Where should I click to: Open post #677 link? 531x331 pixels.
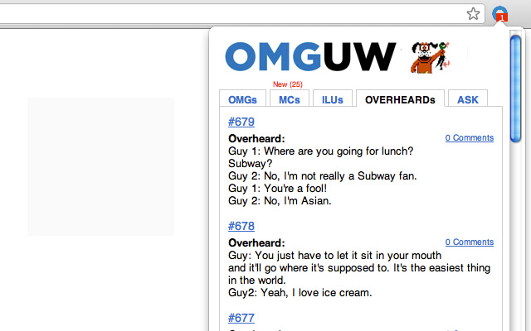pos(241,318)
